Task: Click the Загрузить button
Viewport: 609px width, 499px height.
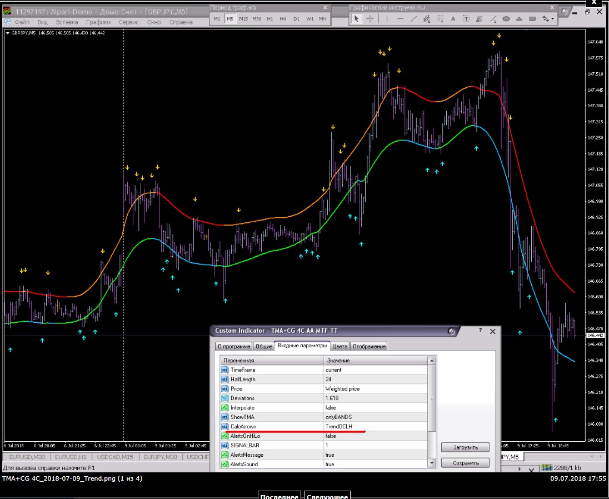Action: tap(465, 447)
